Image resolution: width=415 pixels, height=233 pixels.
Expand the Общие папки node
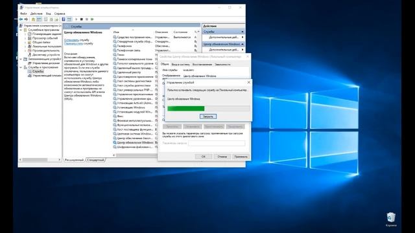[x=25, y=42]
